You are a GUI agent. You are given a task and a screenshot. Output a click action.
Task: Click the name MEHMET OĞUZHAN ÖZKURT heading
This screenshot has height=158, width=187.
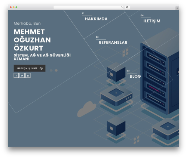[x=32, y=40]
